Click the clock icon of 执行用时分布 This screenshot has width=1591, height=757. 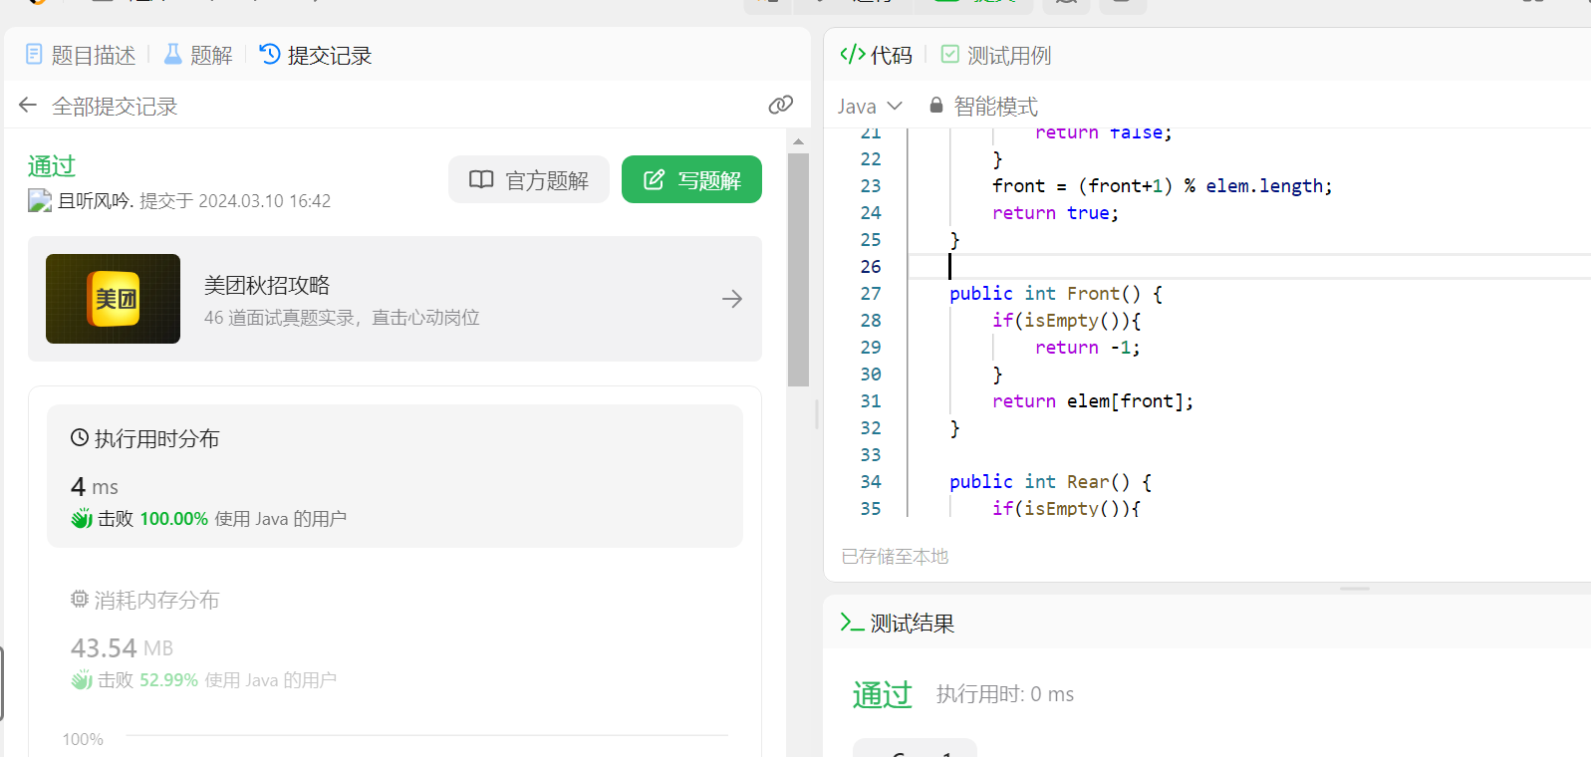pyautogui.click(x=80, y=437)
